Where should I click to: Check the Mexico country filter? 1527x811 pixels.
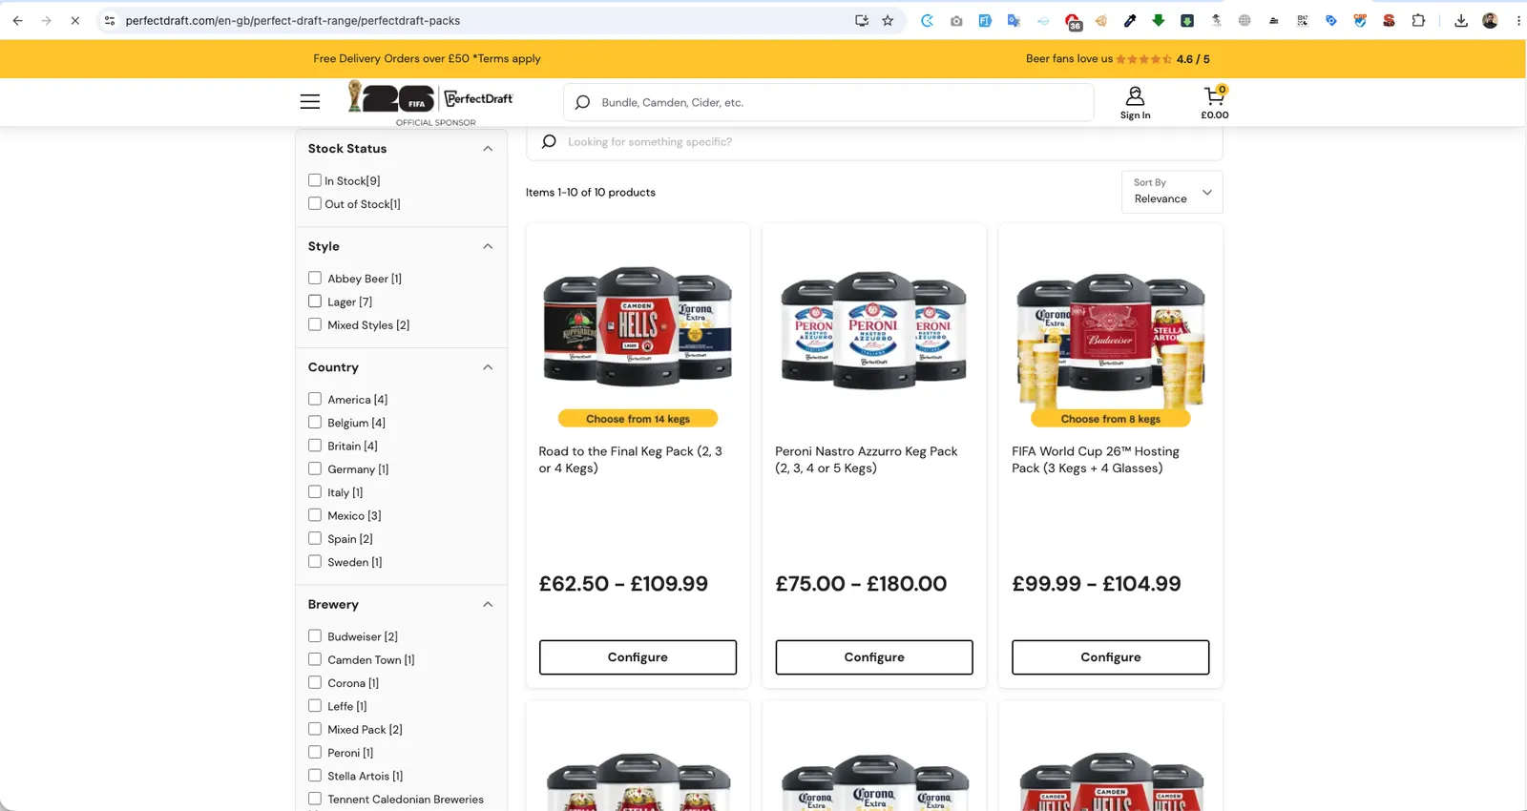click(315, 515)
